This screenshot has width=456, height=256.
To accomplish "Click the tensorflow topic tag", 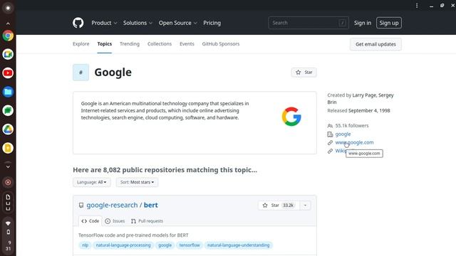I will (190, 245).
